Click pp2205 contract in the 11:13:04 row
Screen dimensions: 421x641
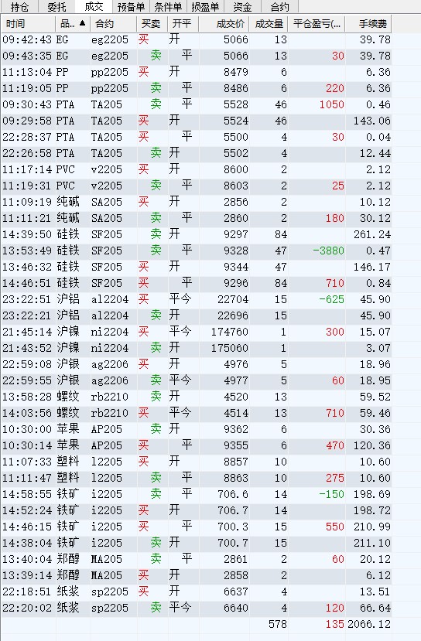[110, 73]
